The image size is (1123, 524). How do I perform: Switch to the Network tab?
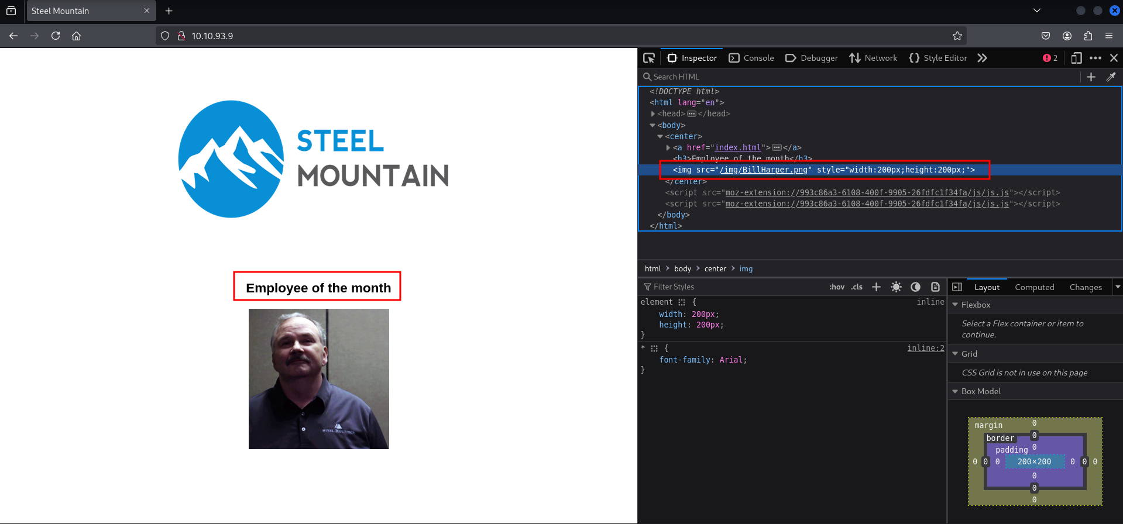(x=873, y=58)
